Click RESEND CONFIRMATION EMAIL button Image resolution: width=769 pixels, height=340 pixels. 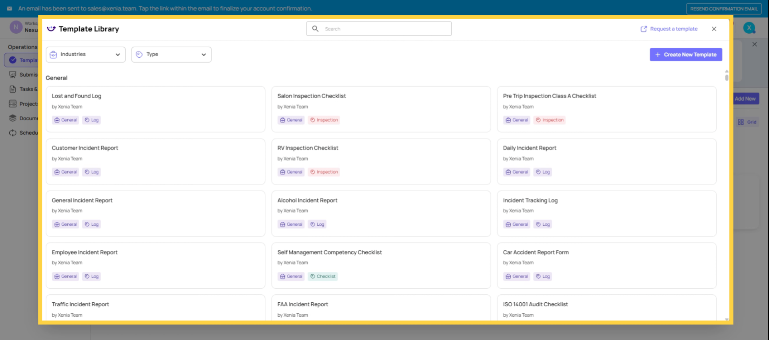pyautogui.click(x=724, y=9)
